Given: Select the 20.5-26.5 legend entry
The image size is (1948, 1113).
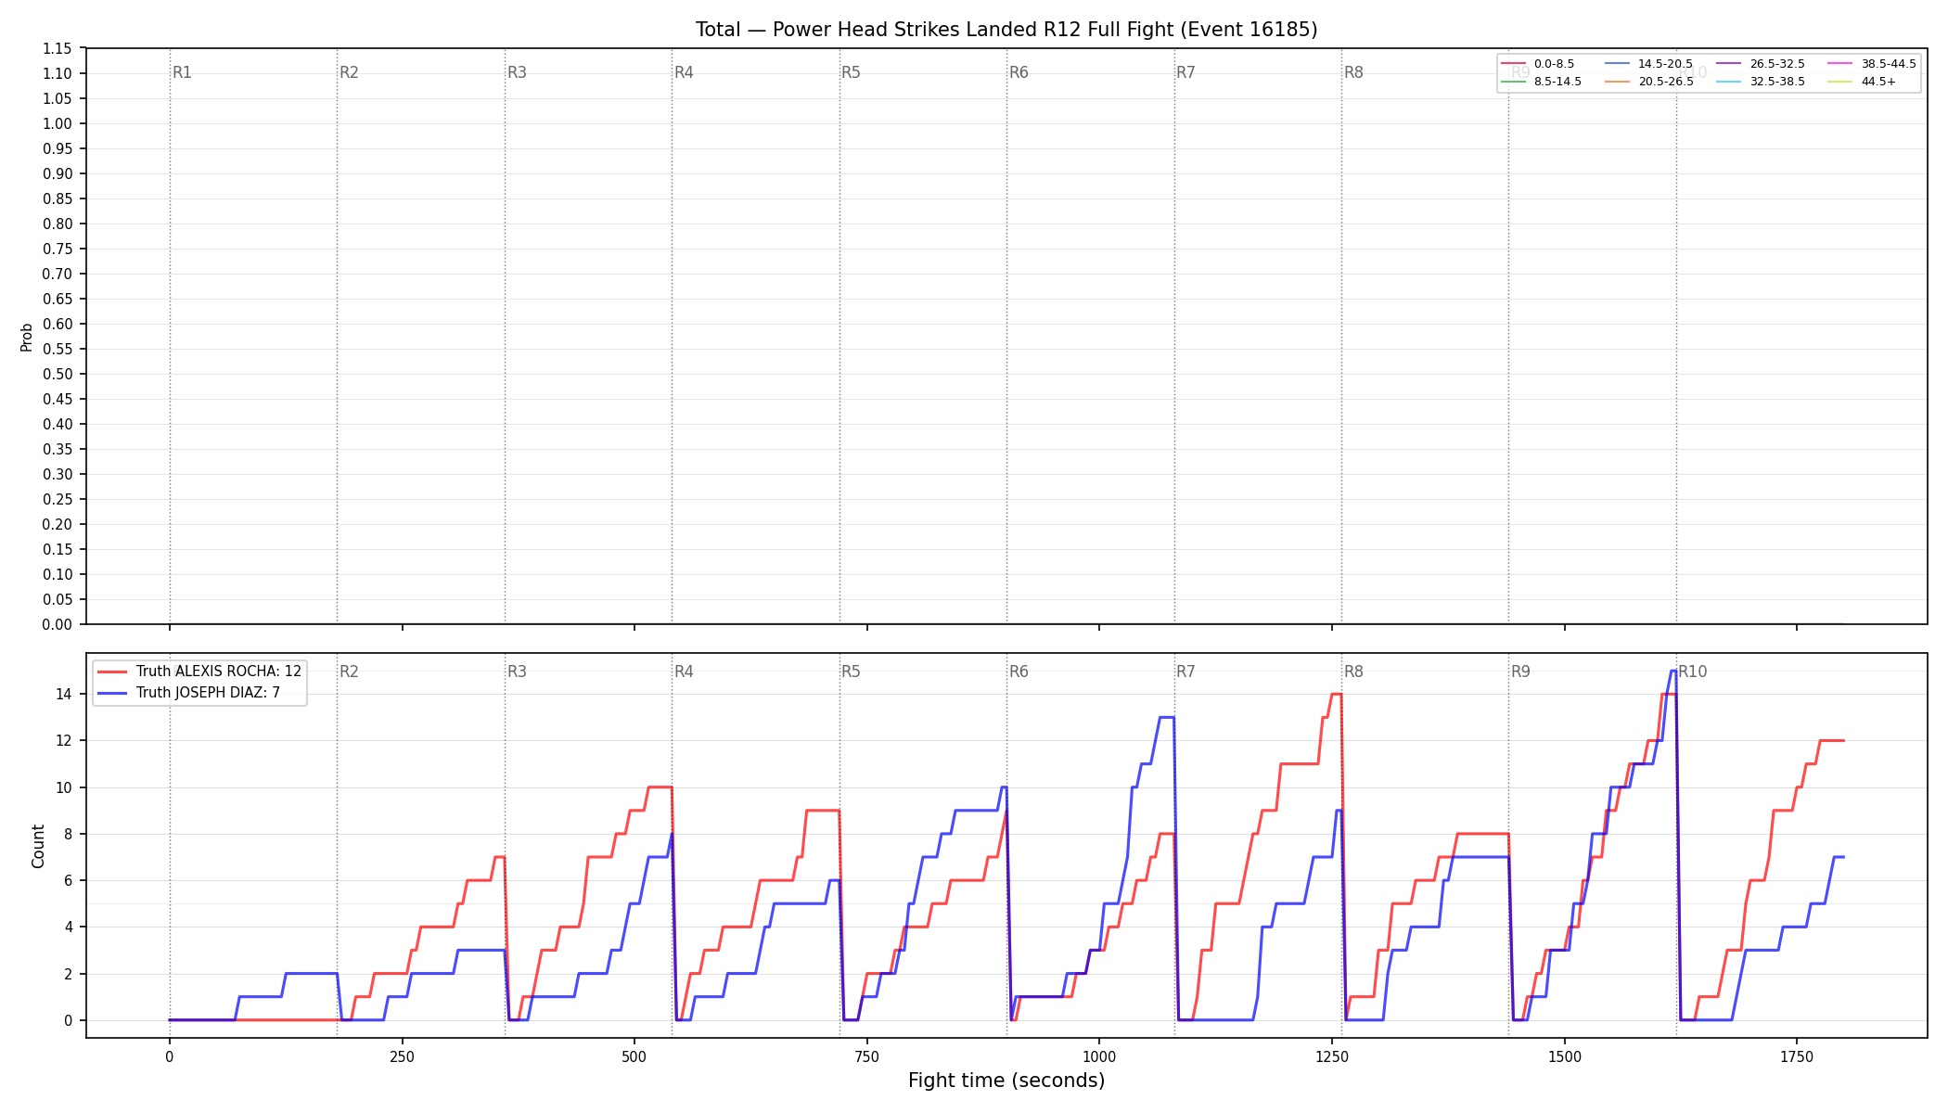Looking at the screenshot, I should 1648,82.
